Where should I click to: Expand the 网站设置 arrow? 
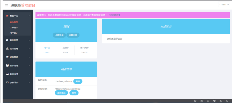(x=29, y=74)
